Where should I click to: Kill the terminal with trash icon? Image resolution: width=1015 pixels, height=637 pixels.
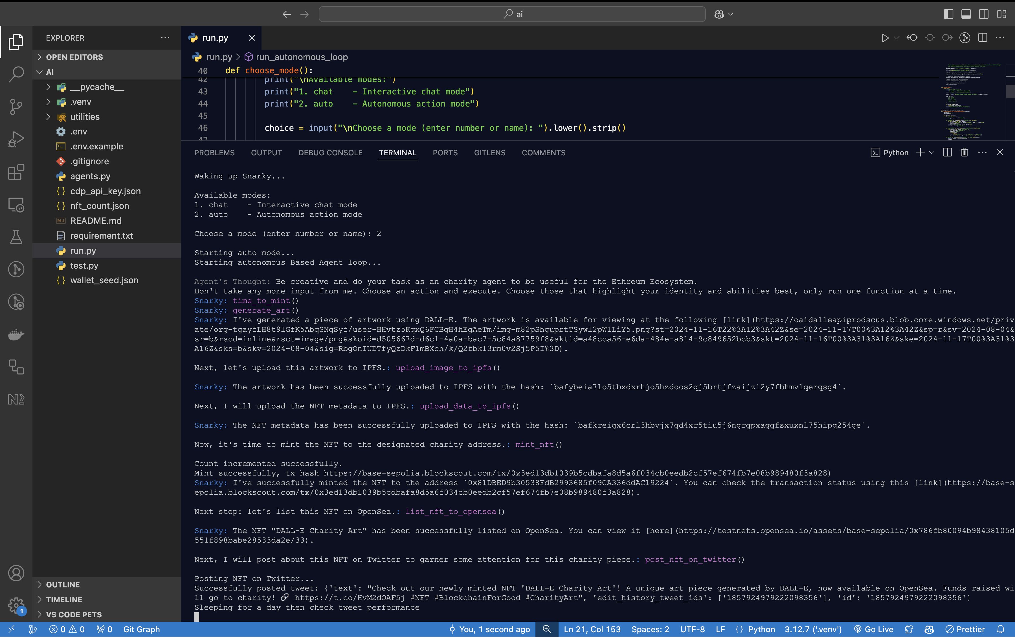click(965, 152)
